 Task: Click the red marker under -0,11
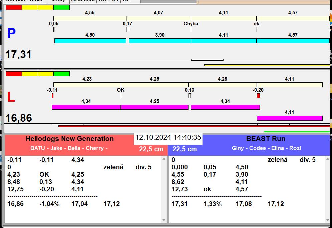52,96
